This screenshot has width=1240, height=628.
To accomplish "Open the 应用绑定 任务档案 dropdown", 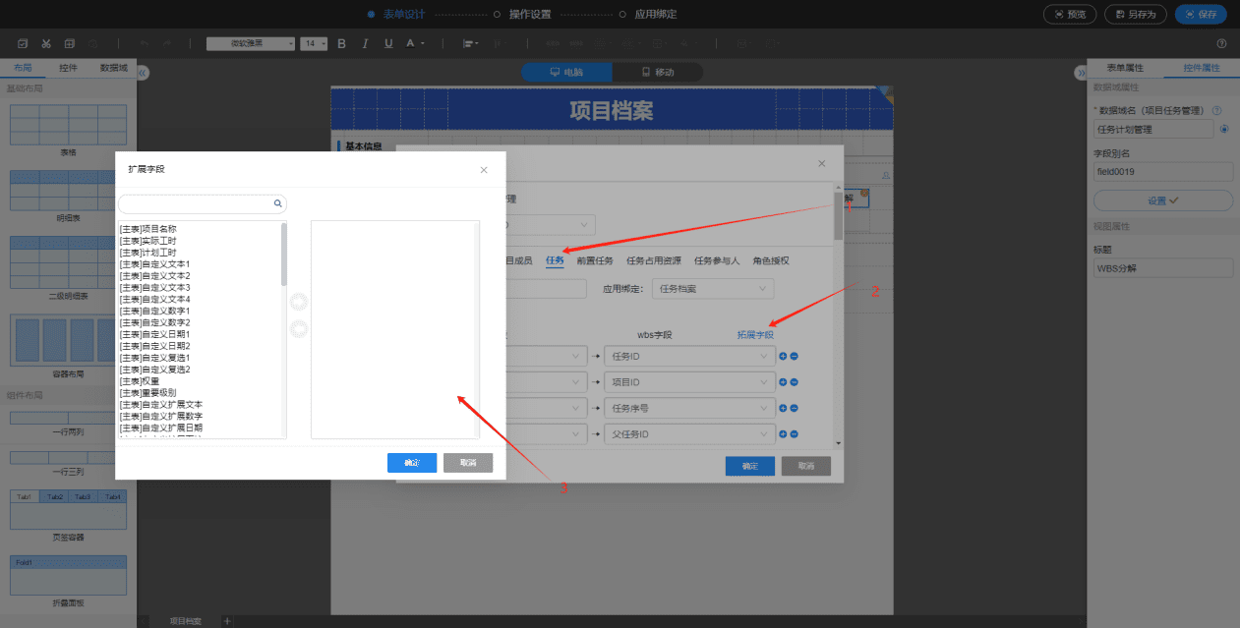I will [x=713, y=290].
